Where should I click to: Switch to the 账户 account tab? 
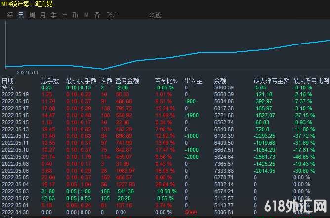[x=112, y=15]
